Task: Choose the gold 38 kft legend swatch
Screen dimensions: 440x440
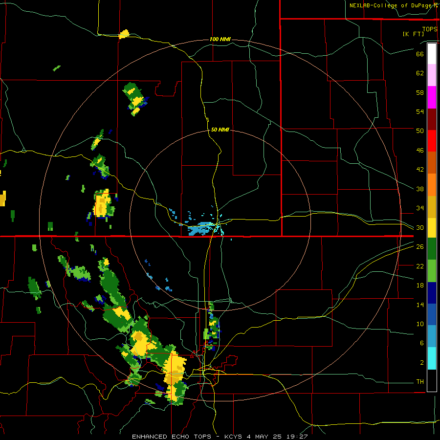Action: [x=432, y=207]
